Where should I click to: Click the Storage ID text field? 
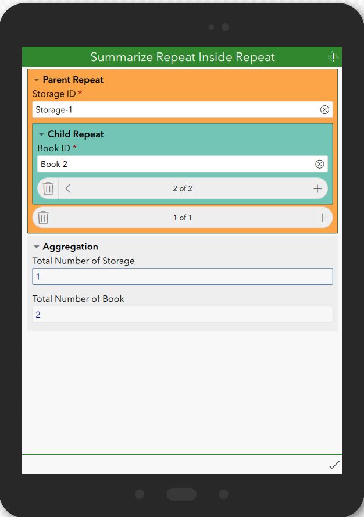[x=183, y=110]
